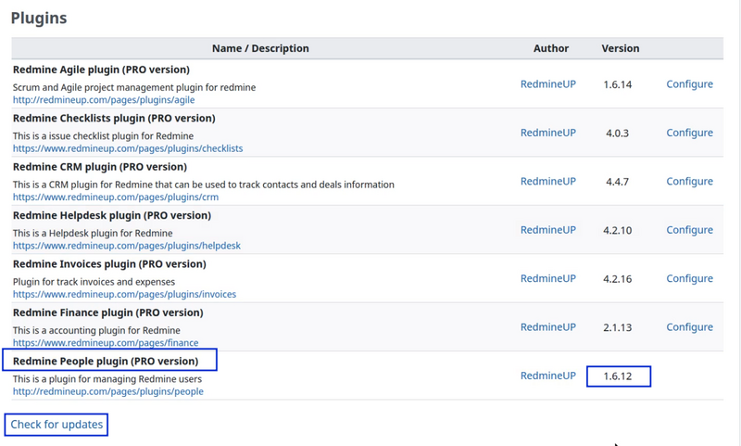This screenshot has height=446, width=741.
Task: Open Configure for Redmine Finance plugin
Action: [689, 327]
